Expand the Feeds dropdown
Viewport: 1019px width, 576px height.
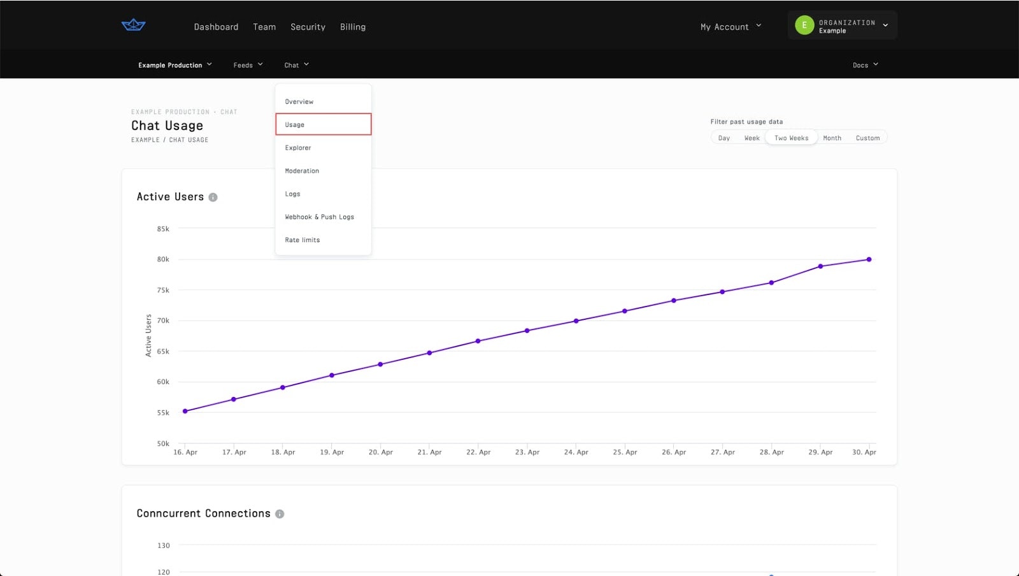(x=248, y=64)
